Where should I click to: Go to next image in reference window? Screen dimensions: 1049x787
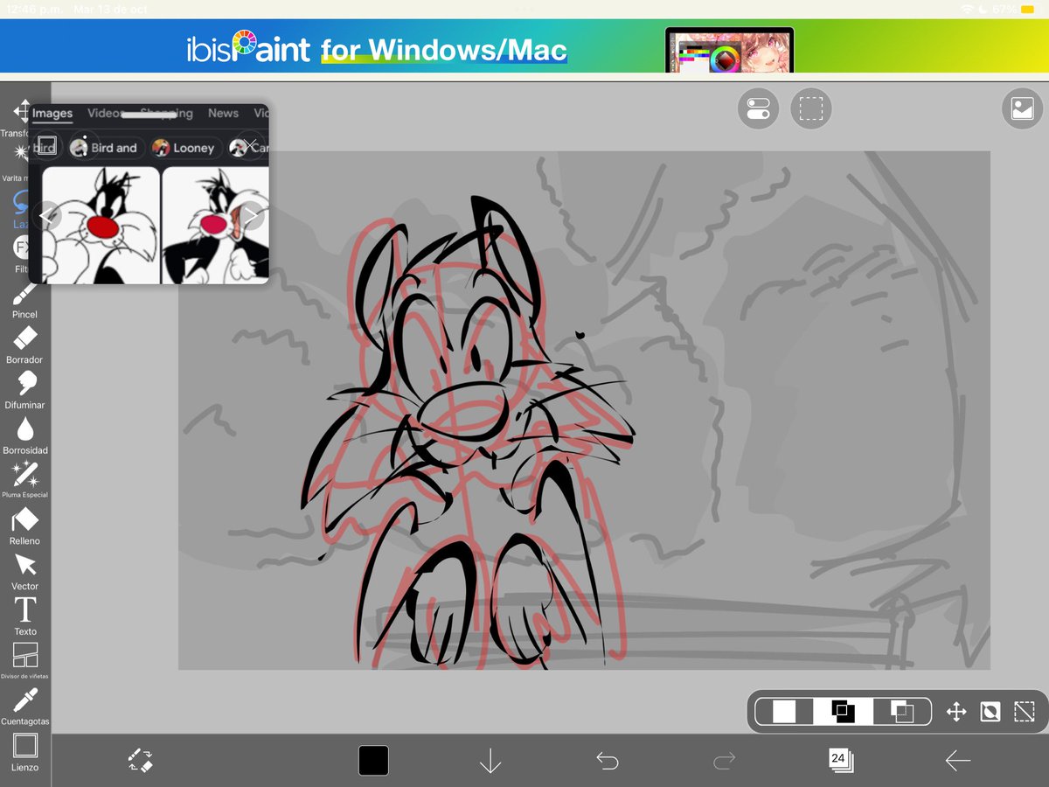pyautogui.click(x=250, y=215)
